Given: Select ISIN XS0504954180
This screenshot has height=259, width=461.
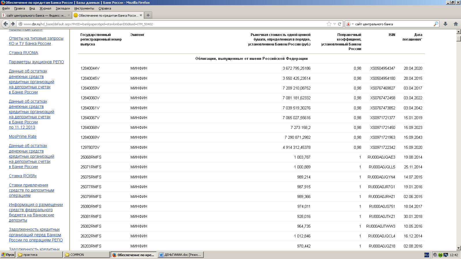Looking at the screenshot, I should [x=383, y=78].
